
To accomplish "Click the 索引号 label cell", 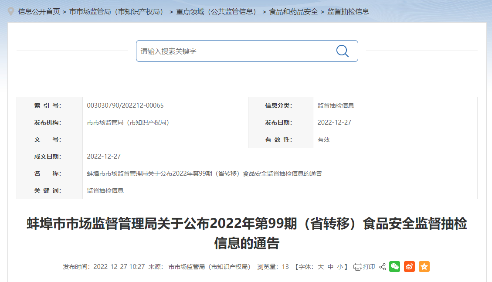I will tap(50, 105).
